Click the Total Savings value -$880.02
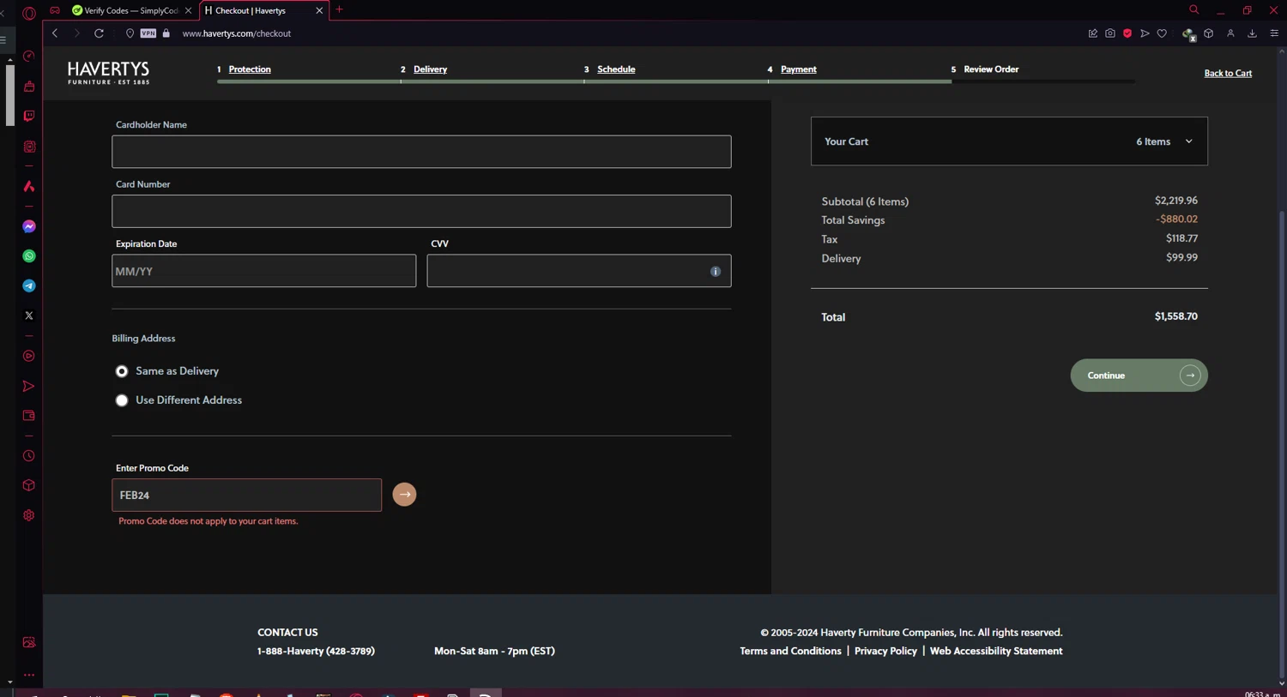Screen dimensions: 1287x697 (x=1176, y=219)
